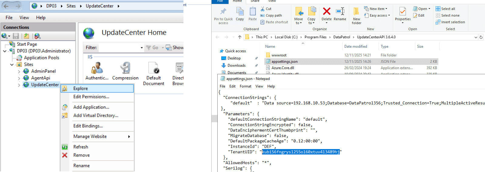Open the Authentication feature icon
The height and width of the screenshot is (172, 485).
coord(97,68)
